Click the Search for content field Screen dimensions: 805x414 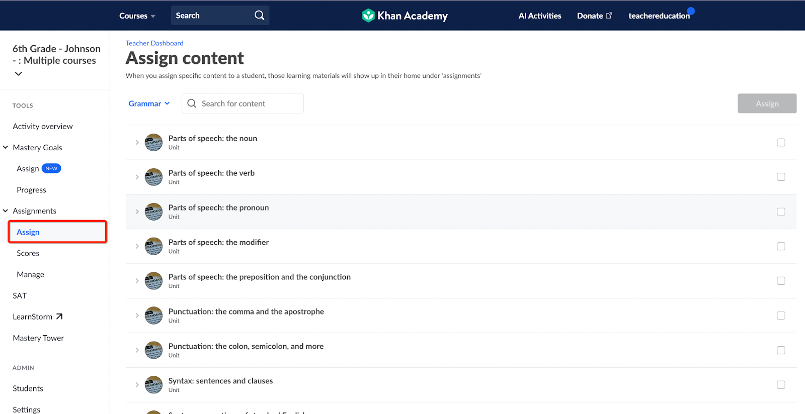pyautogui.click(x=243, y=103)
